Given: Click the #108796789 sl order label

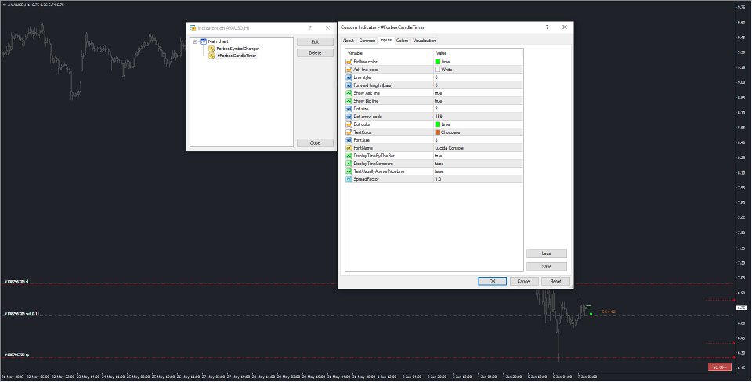Looking at the screenshot, I should click(x=16, y=282).
